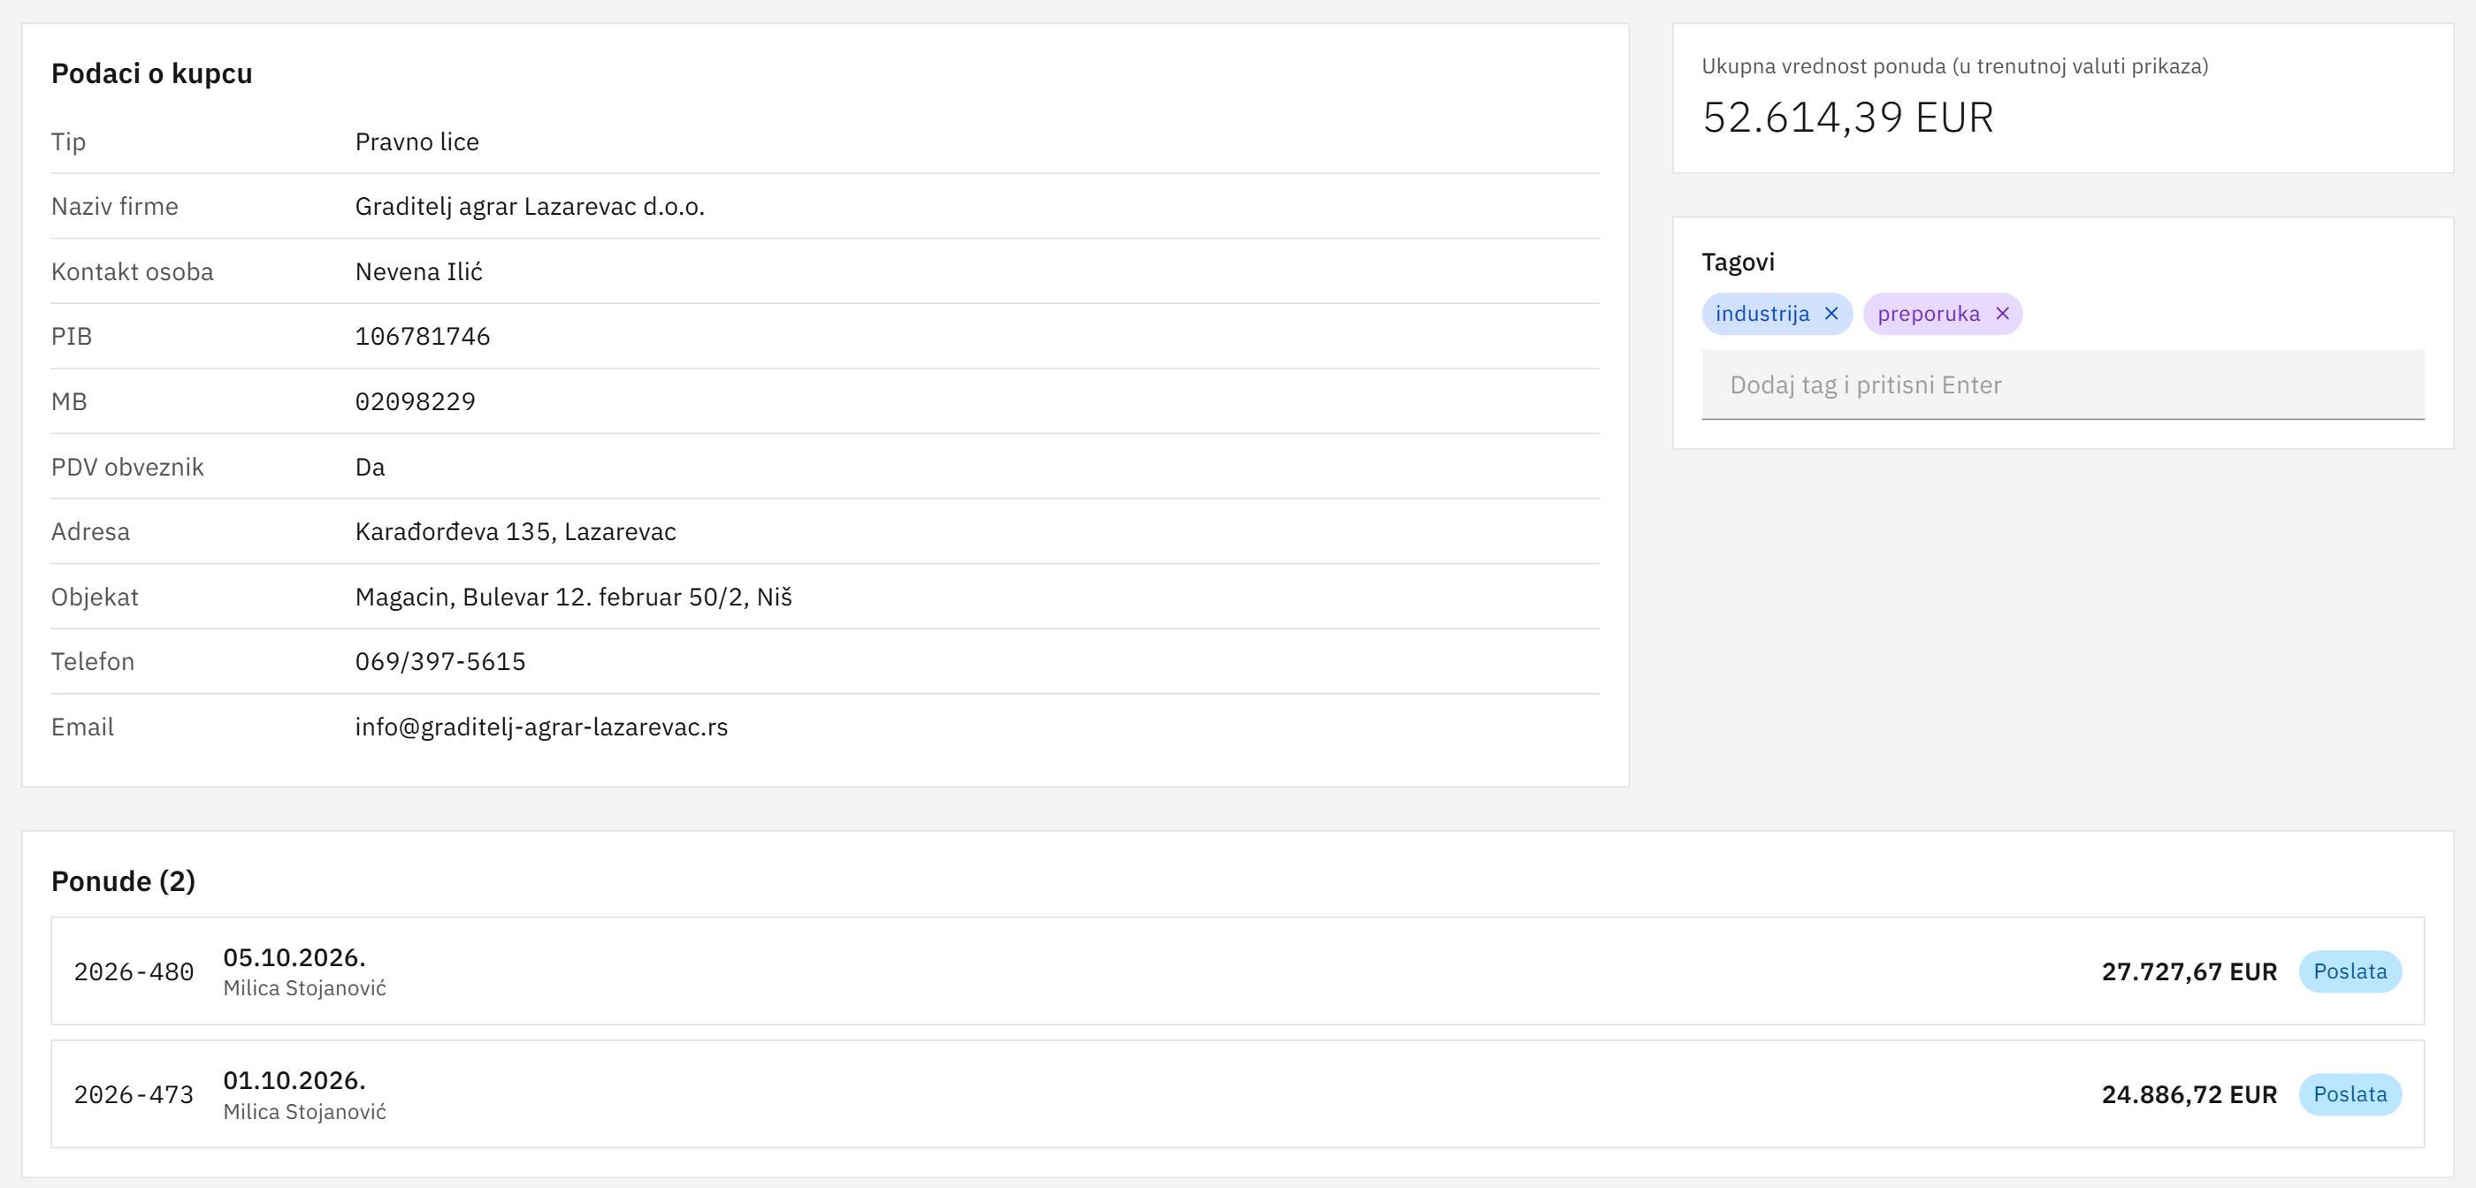Click contact person Nevena Ilić

point(418,272)
